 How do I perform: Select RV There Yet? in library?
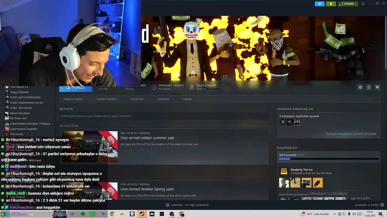pyautogui.click(x=18, y=118)
